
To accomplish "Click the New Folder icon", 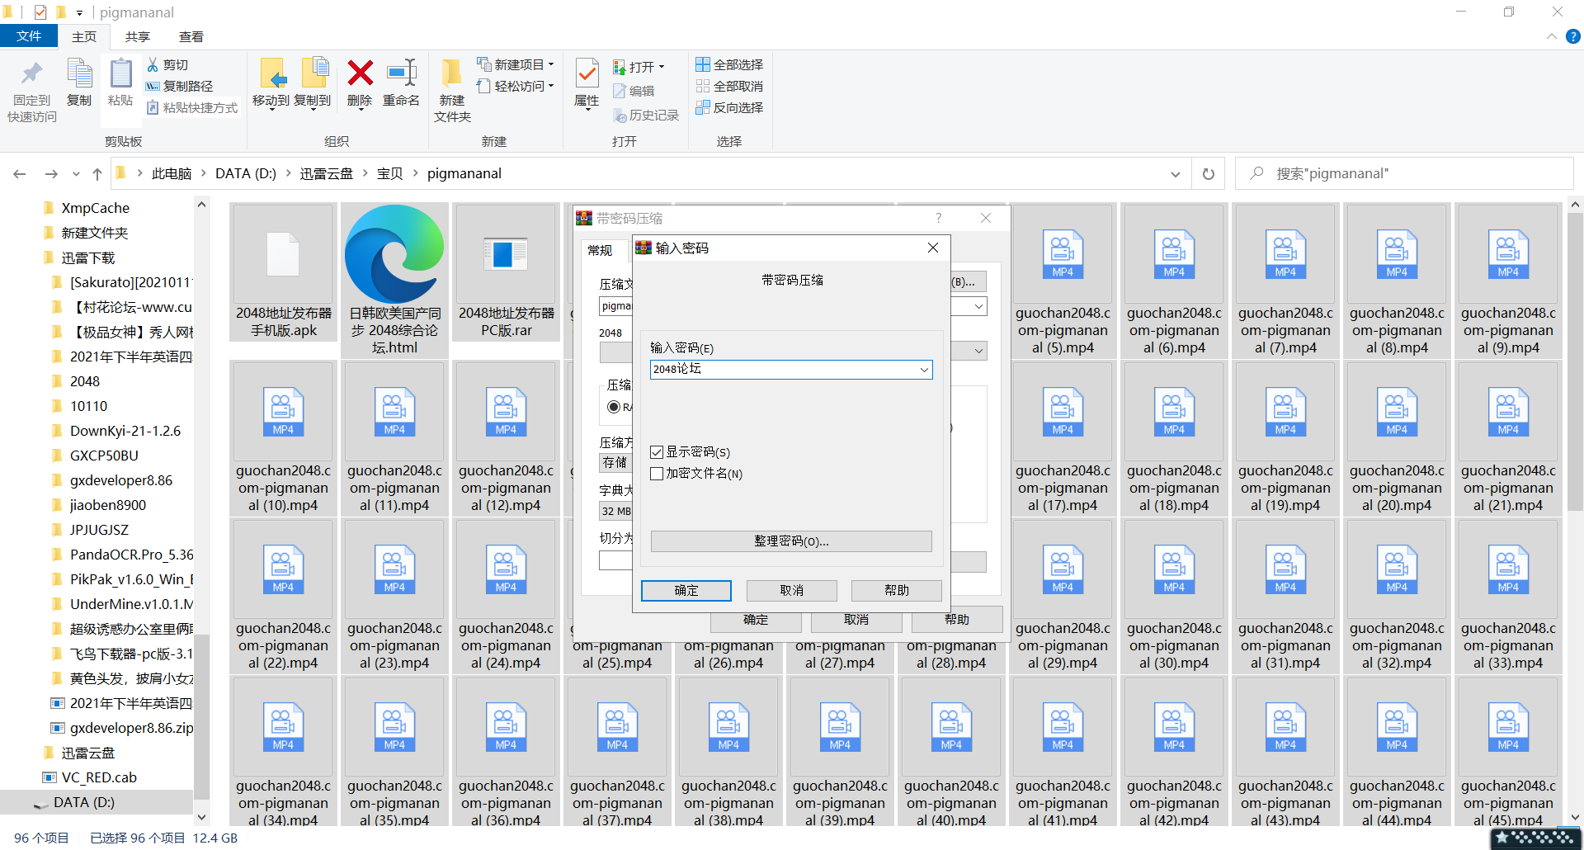I will click(451, 74).
